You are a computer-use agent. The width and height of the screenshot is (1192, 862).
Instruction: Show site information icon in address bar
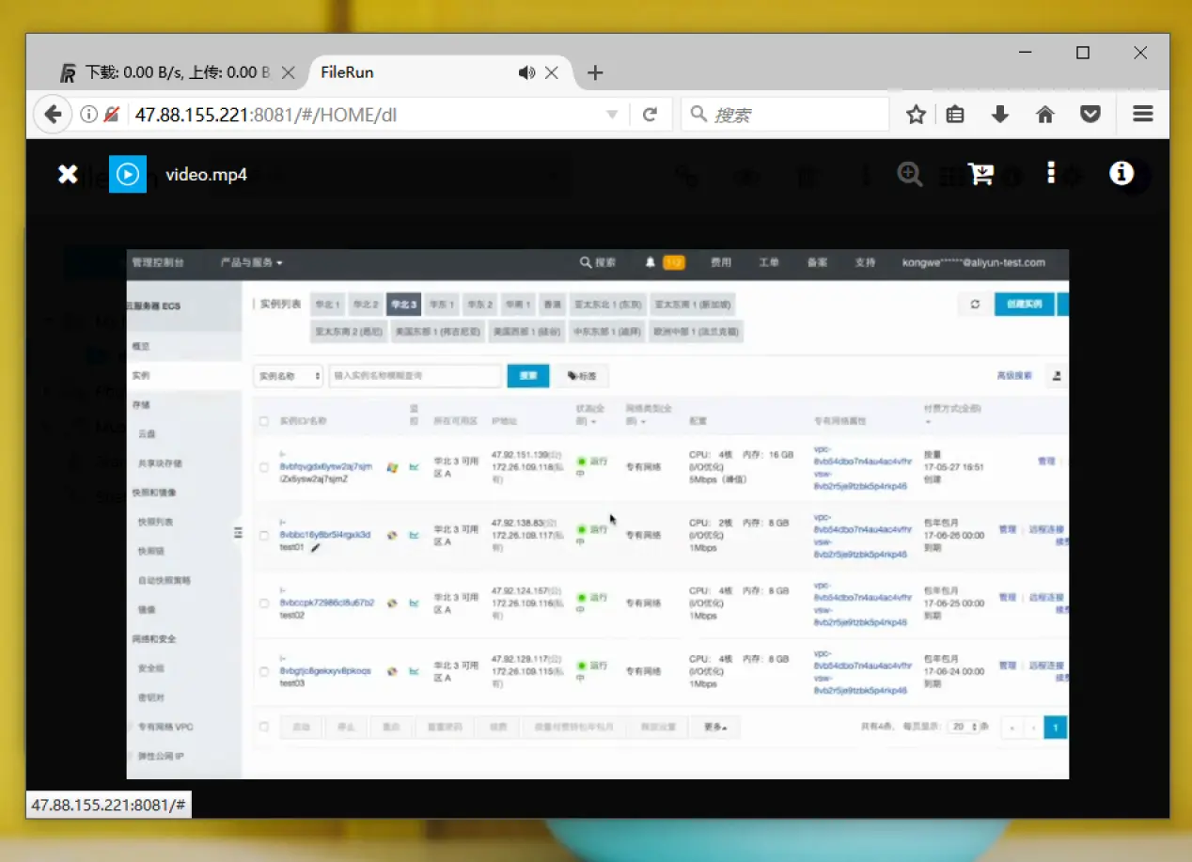[x=88, y=115]
